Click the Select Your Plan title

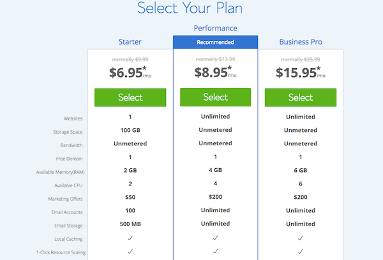tap(190, 9)
